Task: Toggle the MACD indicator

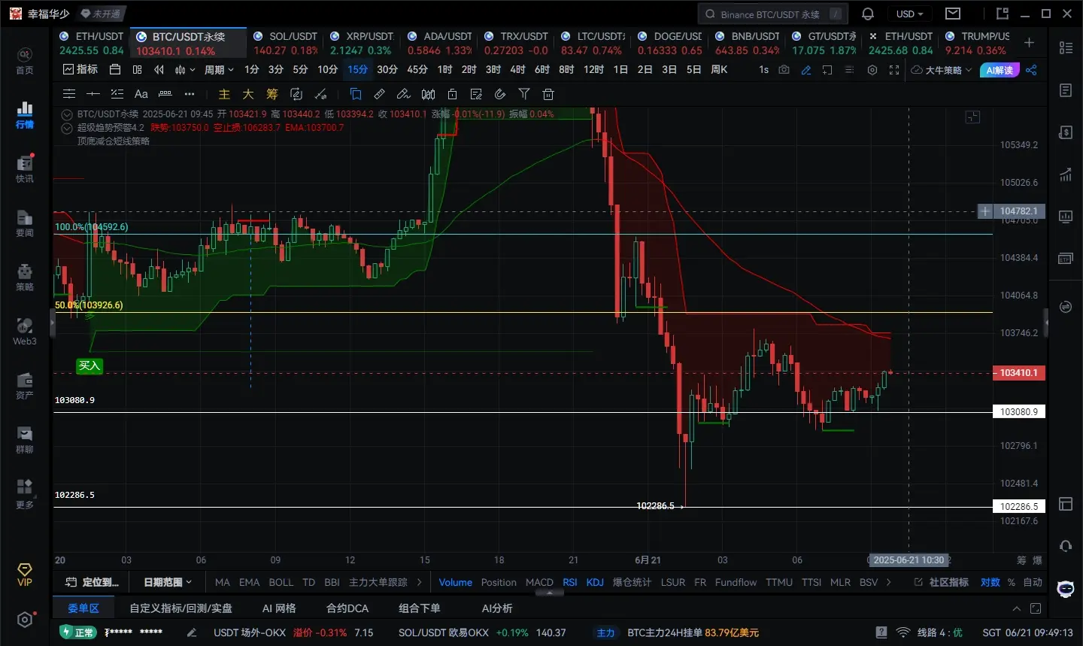Action: pos(539,582)
